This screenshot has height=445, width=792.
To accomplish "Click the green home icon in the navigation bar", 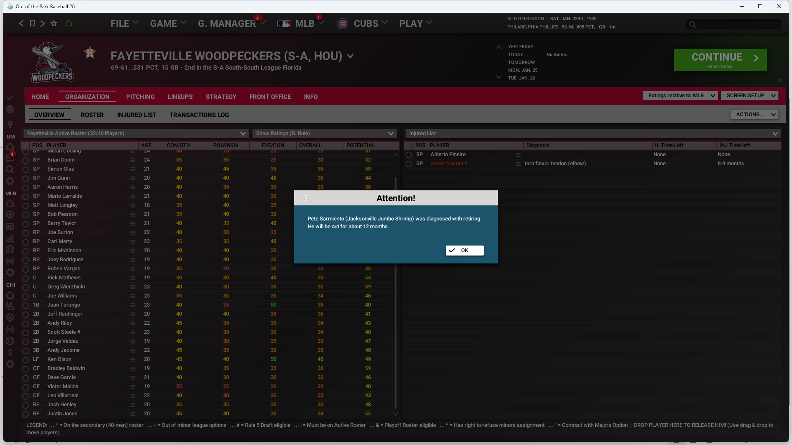I will tap(68, 23).
